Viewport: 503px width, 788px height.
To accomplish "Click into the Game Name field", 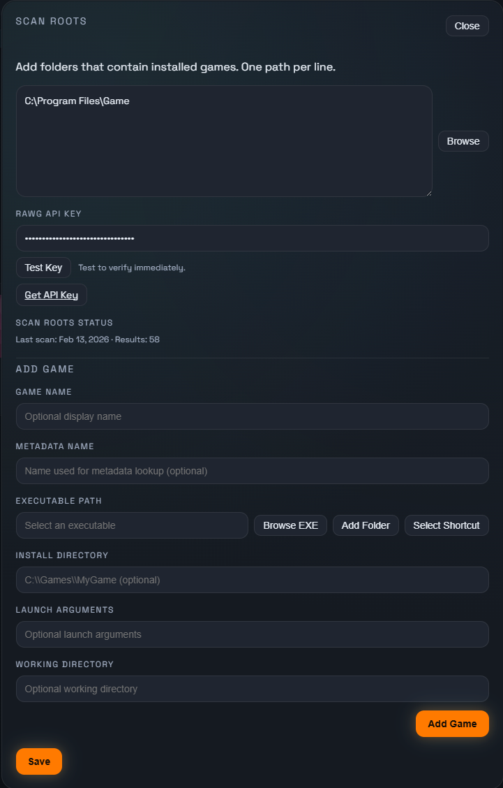I will point(252,416).
